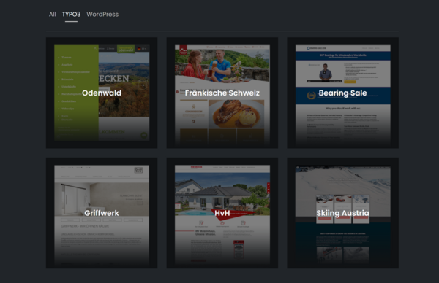Switch to the All filter tab

[53, 15]
